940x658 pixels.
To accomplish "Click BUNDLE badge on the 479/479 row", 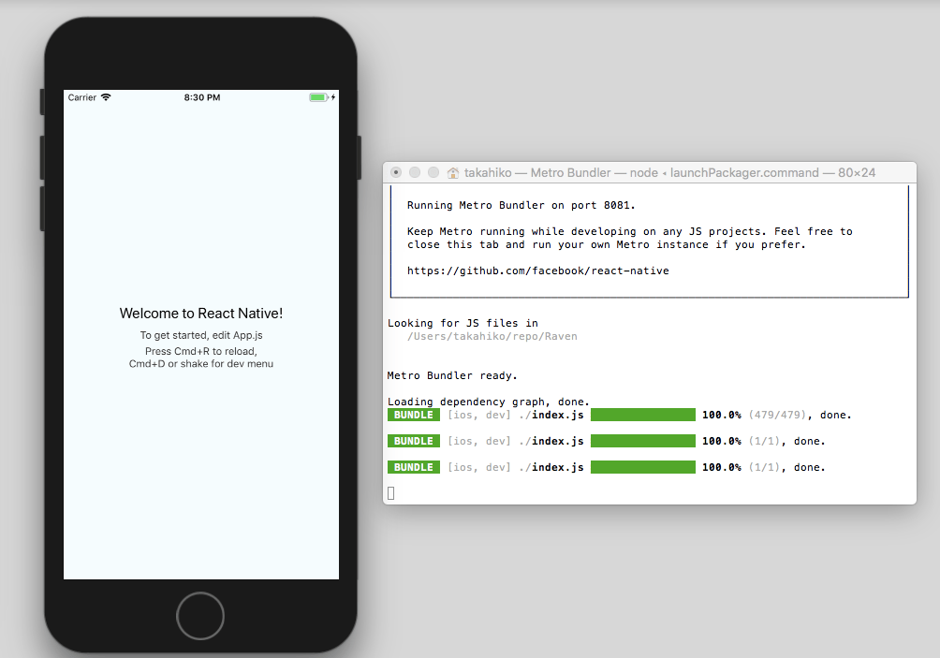I will tap(414, 415).
